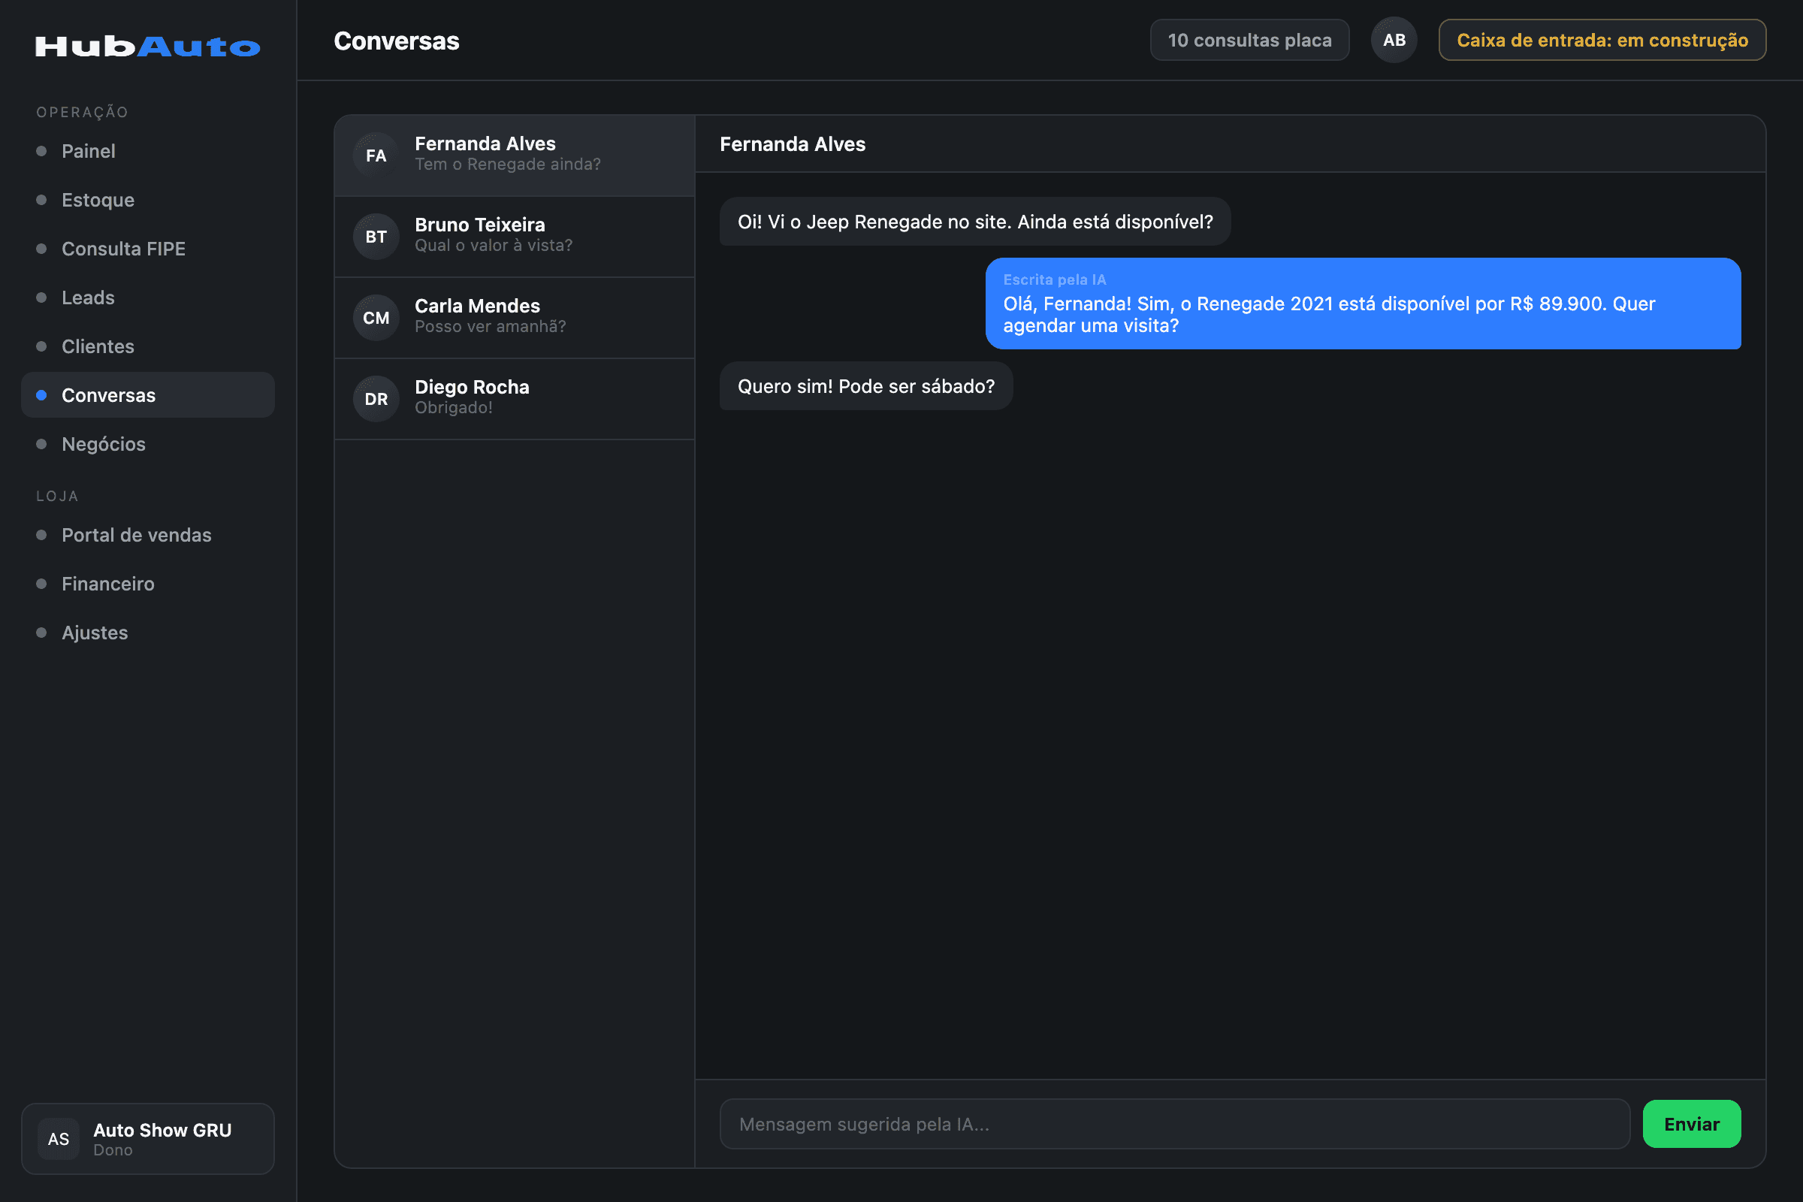Open the AB user avatar menu
The image size is (1803, 1202).
1394,40
